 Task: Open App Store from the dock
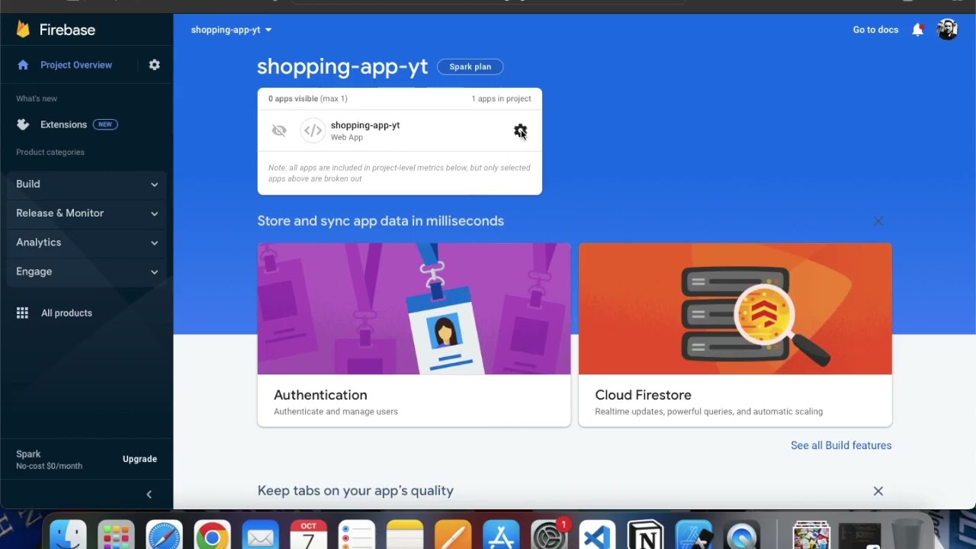501,535
